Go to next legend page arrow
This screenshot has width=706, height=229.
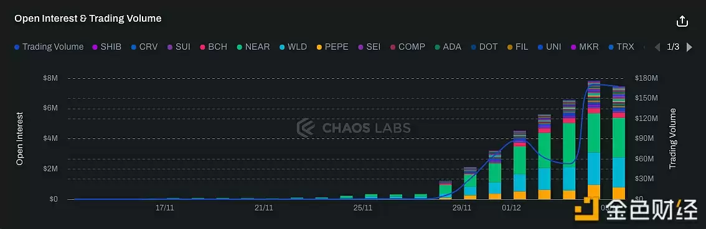pos(689,47)
